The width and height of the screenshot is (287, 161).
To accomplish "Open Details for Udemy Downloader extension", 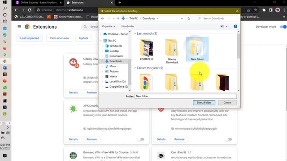I will click(74, 93).
